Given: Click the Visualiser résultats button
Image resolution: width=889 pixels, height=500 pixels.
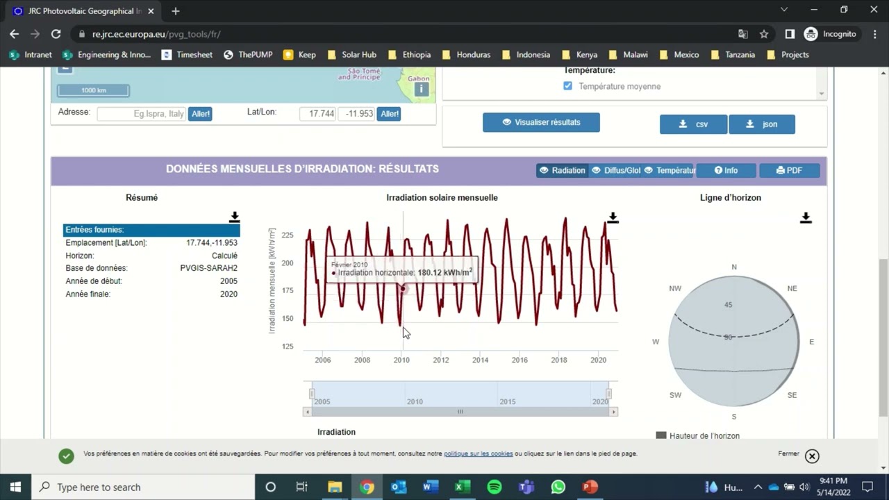Looking at the screenshot, I should point(541,122).
